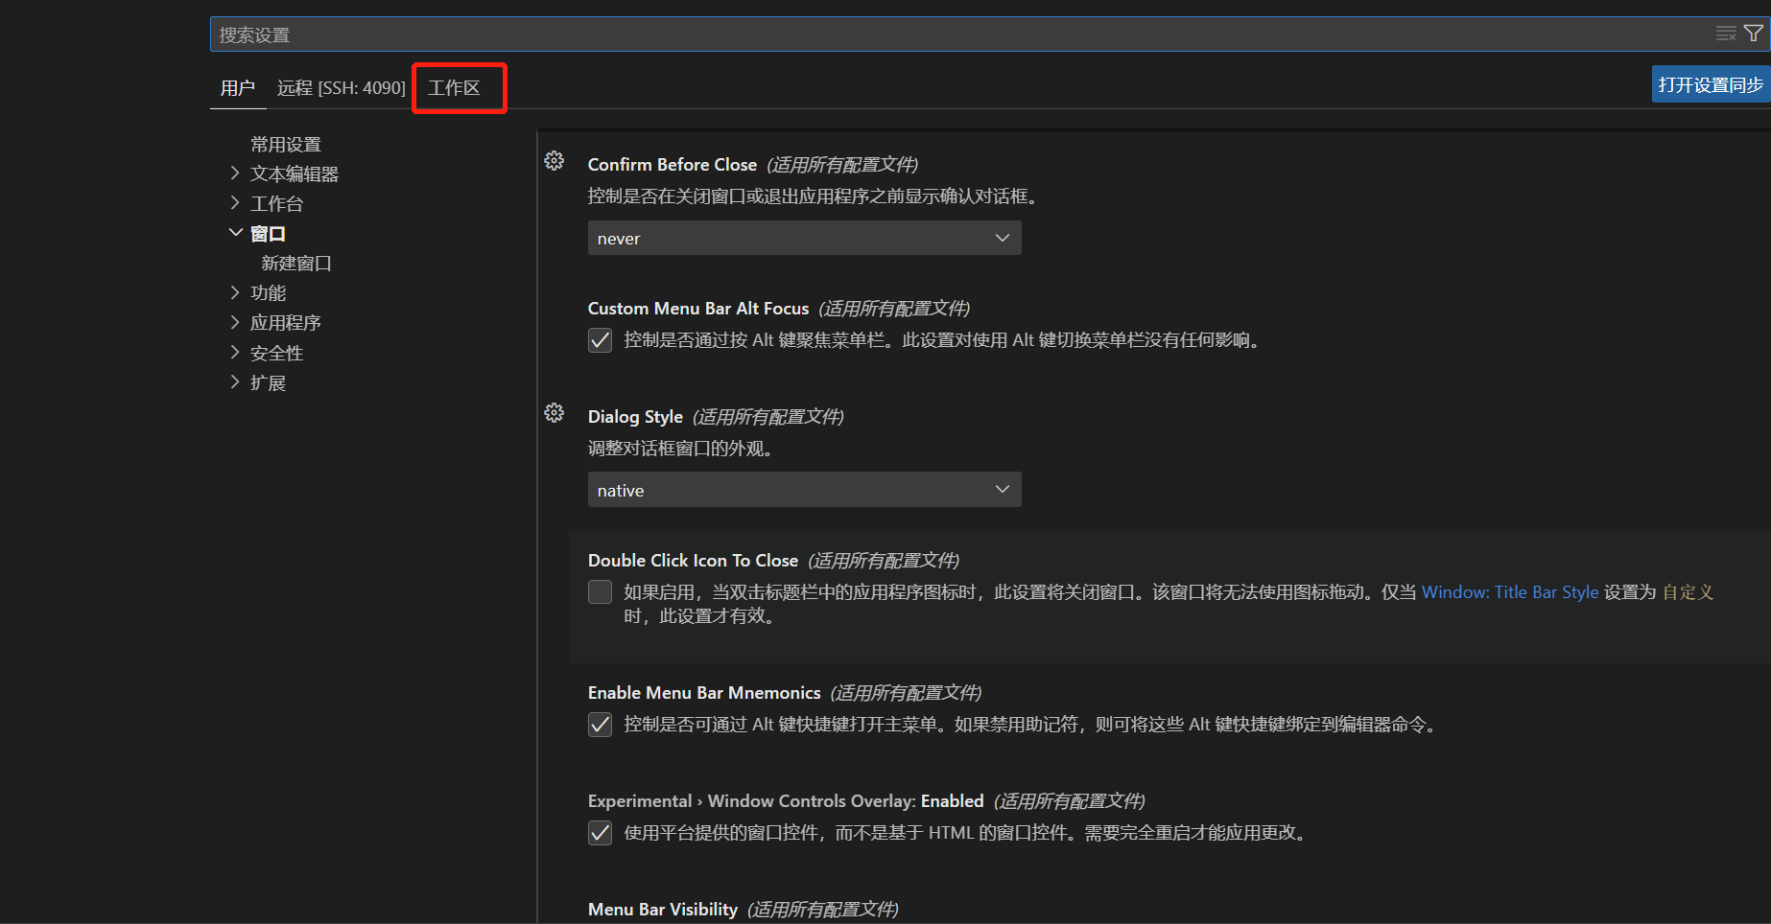Select 常用设置 in the settings tree

pos(286,144)
